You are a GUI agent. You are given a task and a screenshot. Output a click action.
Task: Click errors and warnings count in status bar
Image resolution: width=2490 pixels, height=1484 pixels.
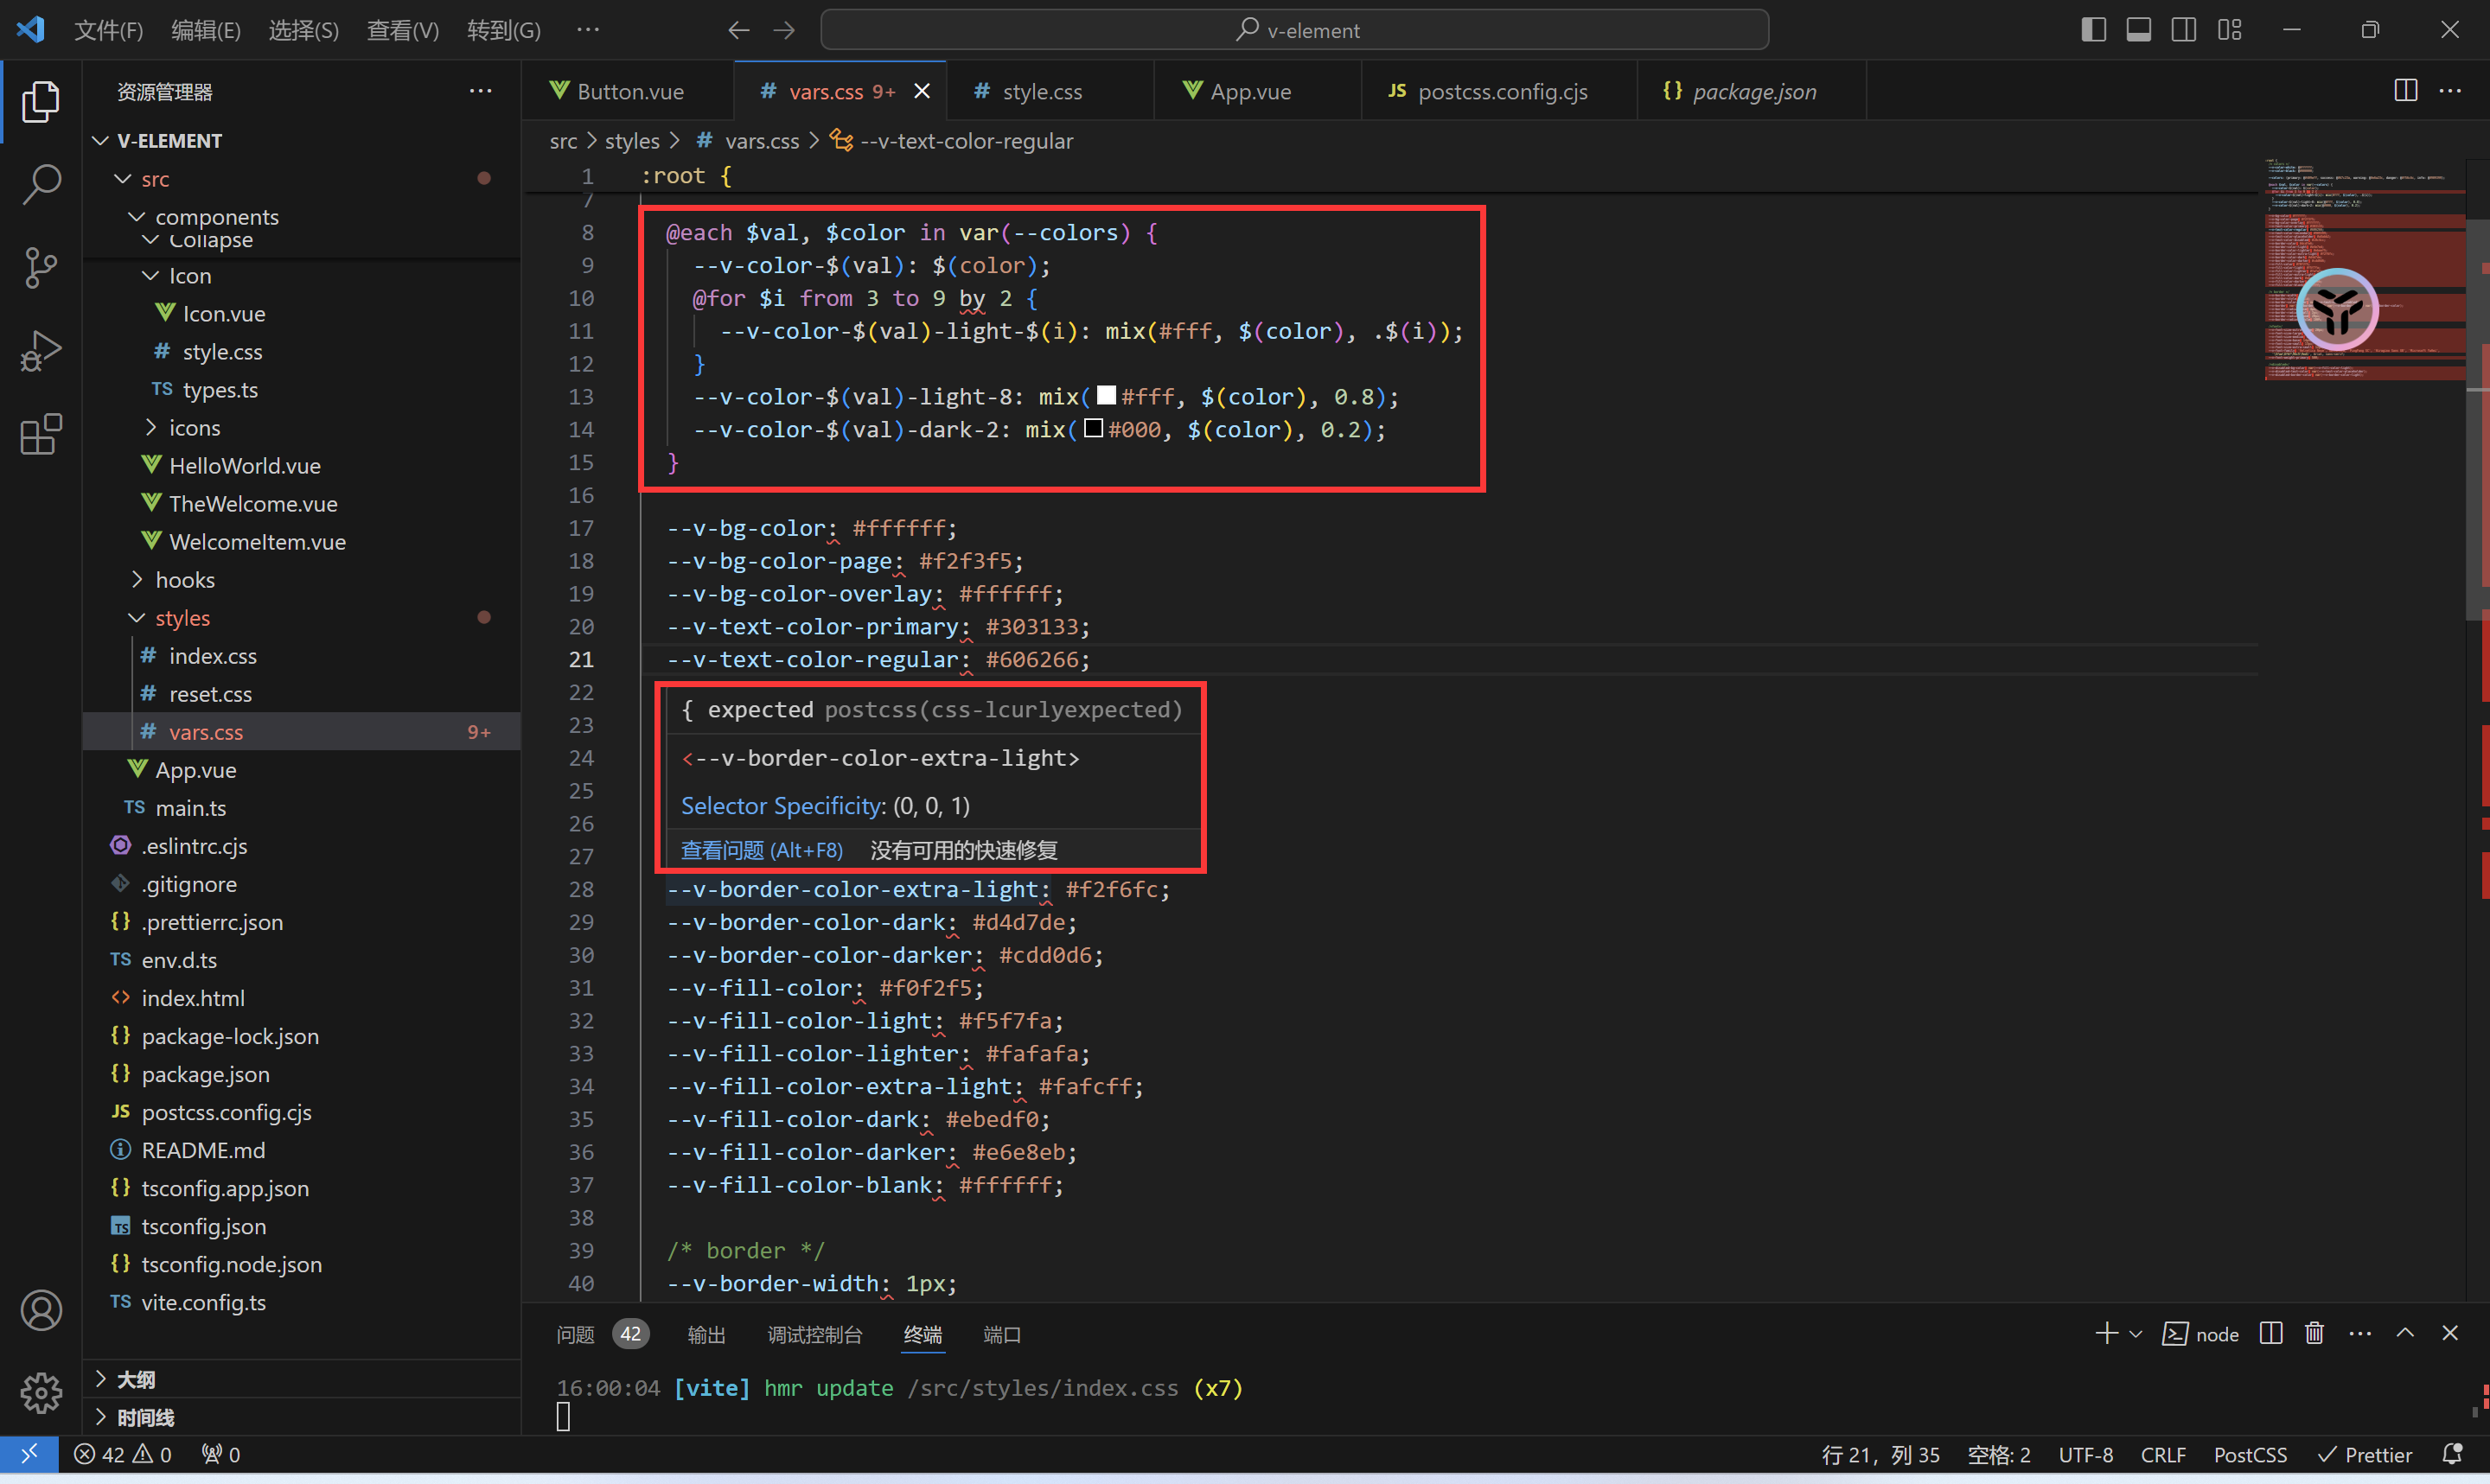(123, 1454)
